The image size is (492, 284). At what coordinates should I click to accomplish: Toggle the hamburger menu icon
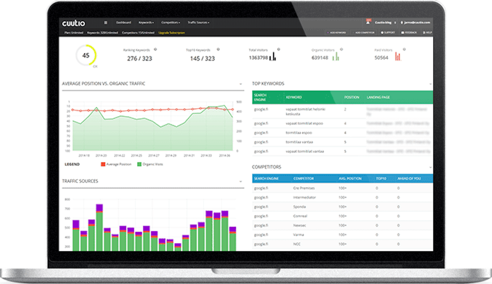106,23
